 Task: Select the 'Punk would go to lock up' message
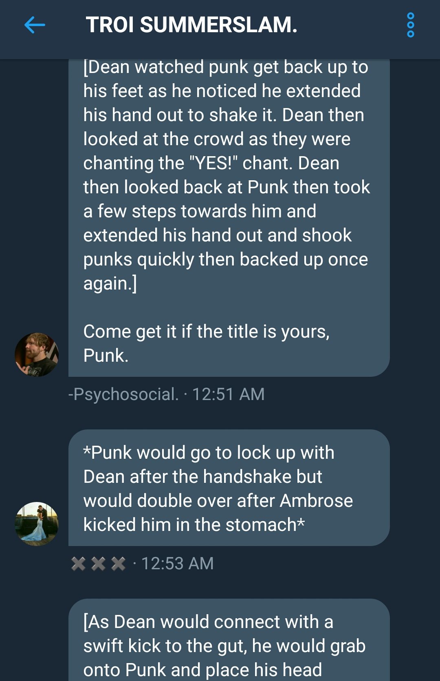[229, 488]
